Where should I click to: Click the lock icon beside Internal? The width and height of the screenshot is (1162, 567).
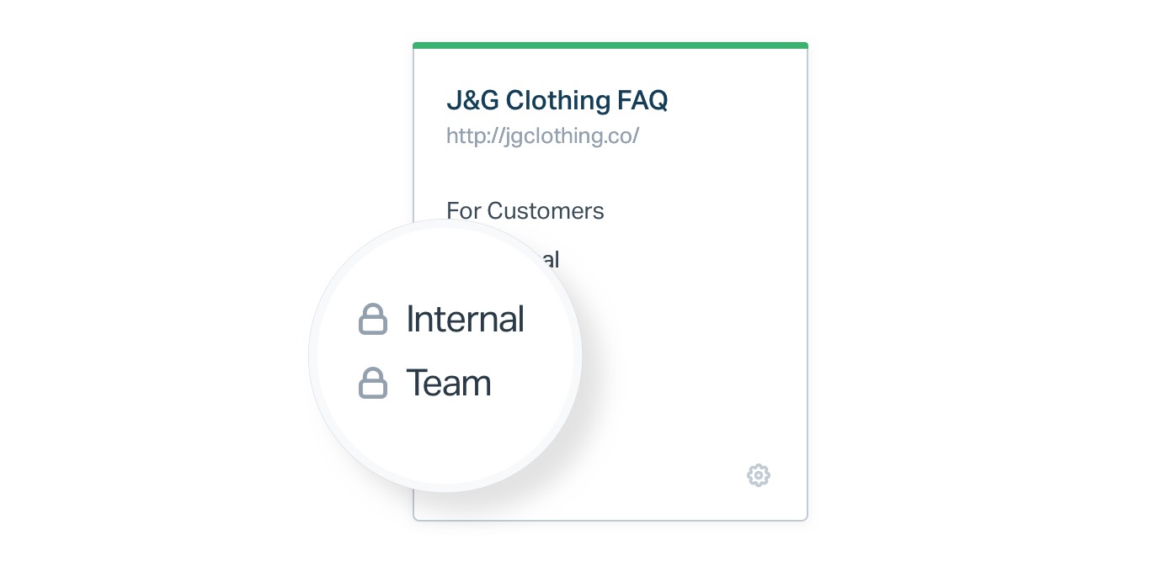coord(373,319)
